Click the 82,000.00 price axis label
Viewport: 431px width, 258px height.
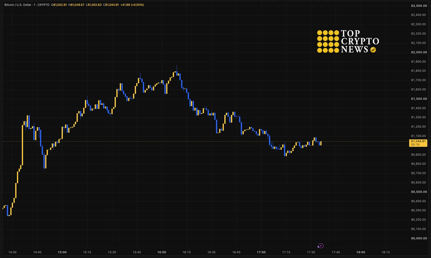tap(419, 52)
